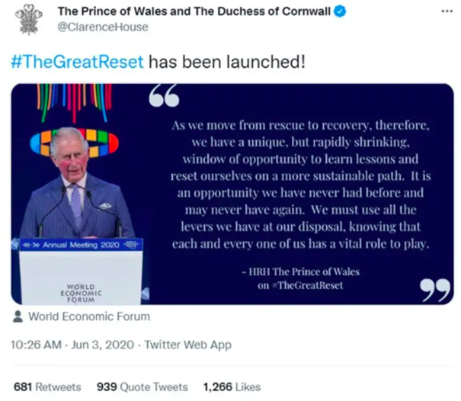Image resolution: width=461 pixels, height=401 pixels.
Task: Open the #TheGreatReset hashtag link
Action: click(77, 62)
